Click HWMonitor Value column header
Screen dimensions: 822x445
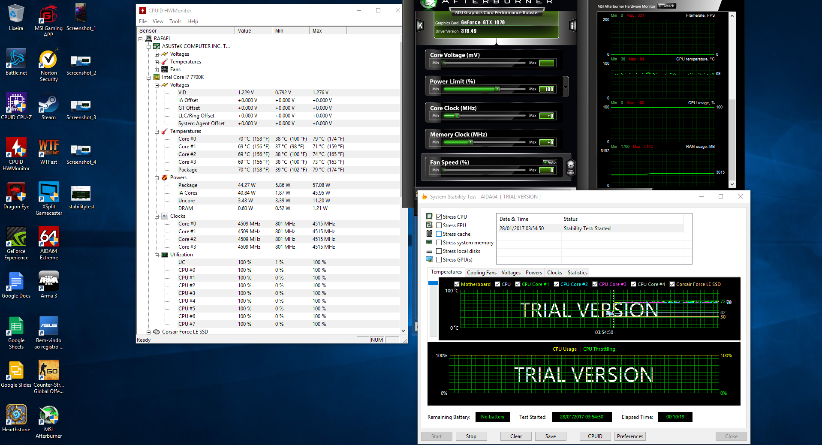tap(253, 30)
